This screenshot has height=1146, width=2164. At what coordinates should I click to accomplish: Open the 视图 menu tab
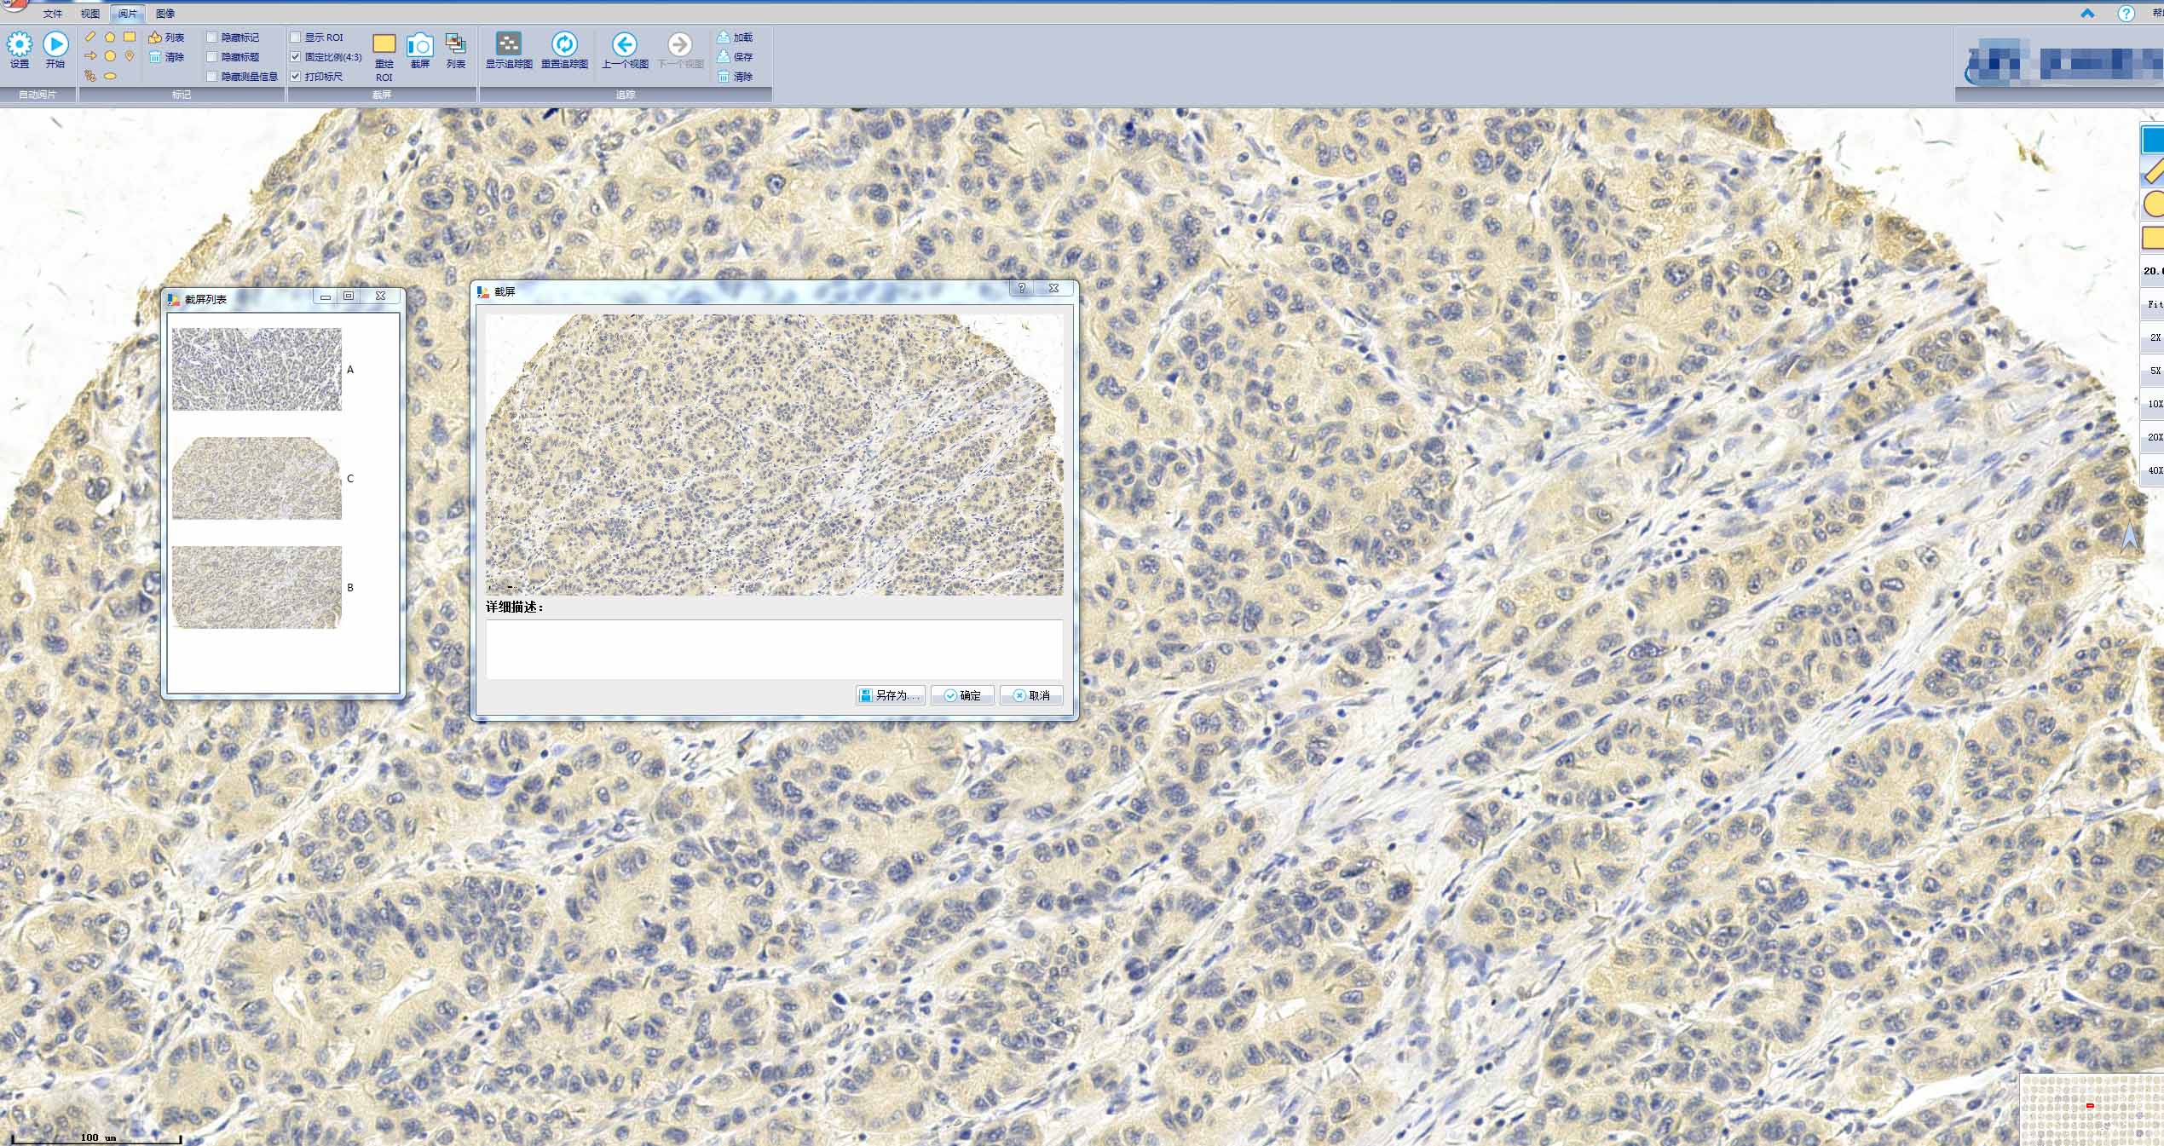[x=90, y=14]
